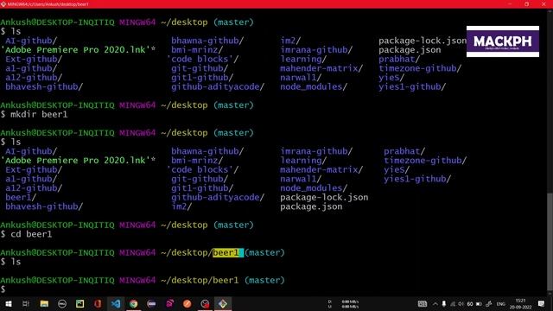Screen dimensions: 553x311
Task: Open Task View in the taskbar
Action: pyautogui.click(x=26, y=303)
